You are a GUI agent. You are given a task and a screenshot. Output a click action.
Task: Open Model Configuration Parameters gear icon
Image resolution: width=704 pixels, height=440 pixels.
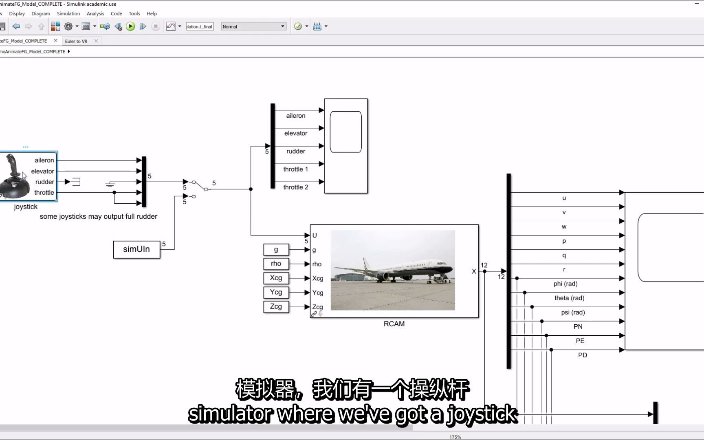tap(68, 26)
